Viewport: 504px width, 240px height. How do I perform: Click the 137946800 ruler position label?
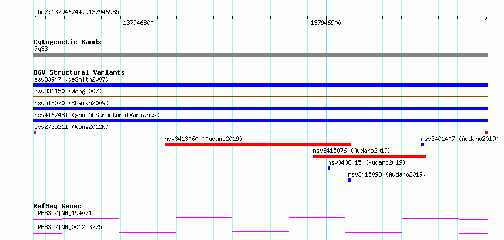tap(139, 23)
